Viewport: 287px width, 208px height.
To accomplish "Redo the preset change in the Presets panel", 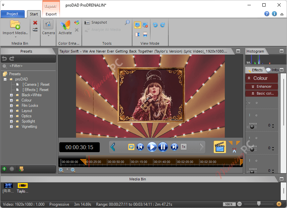I will [12, 58].
